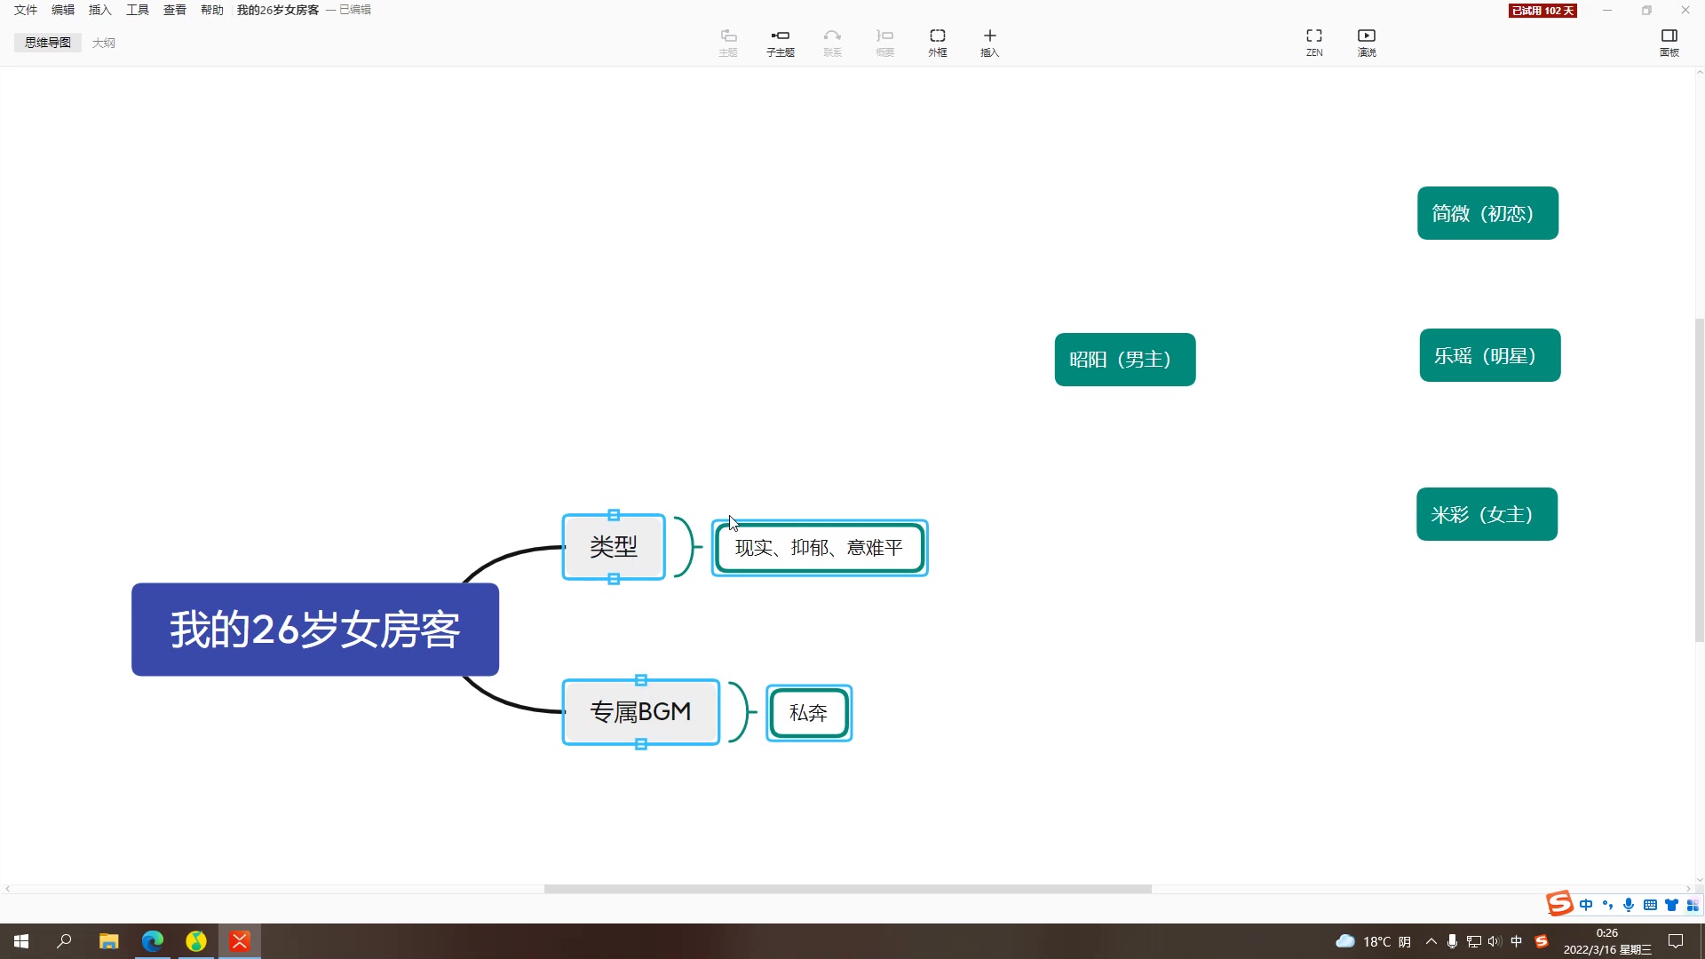The width and height of the screenshot is (1705, 959).
Task: Open the 插入 menu
Action: [x=100, y=10]
